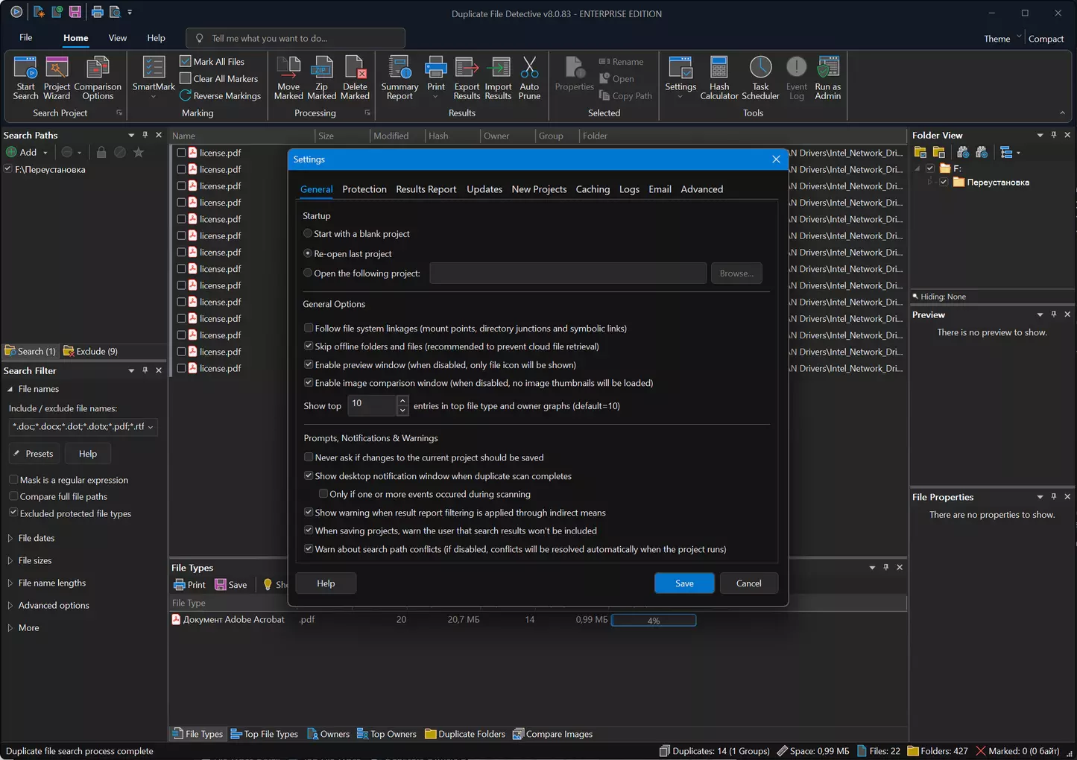
Task: Expand the 'More' filter section
Action: click(10, 627)
